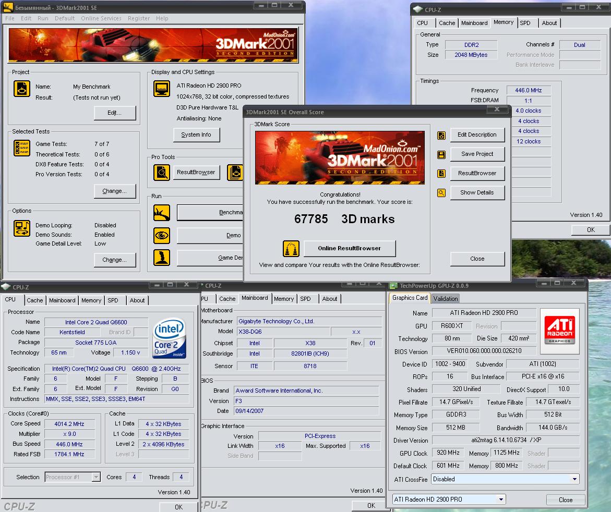
Task: Switch to Cache tab in CPU-Z processor window
Action: [x=34, y=300]
